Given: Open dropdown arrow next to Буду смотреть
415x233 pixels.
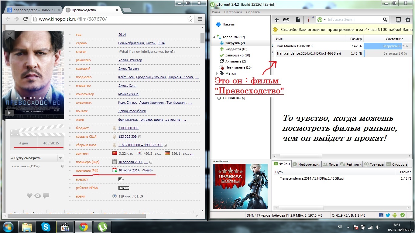Looking at the screenshot, I should [61, 158].
